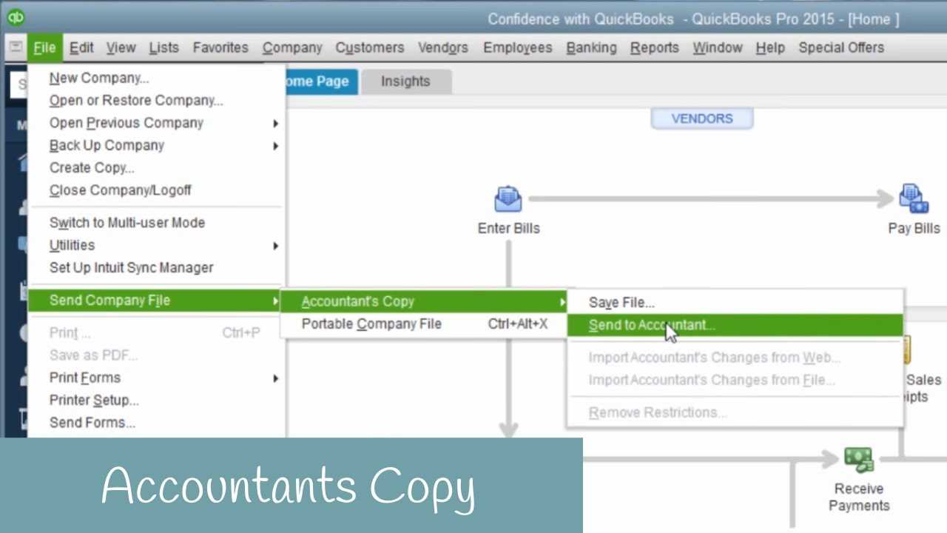The height and width of the screenshot is (533, 947).
Task: Click the Enter Bills icon
Action: tap(508, 199)
